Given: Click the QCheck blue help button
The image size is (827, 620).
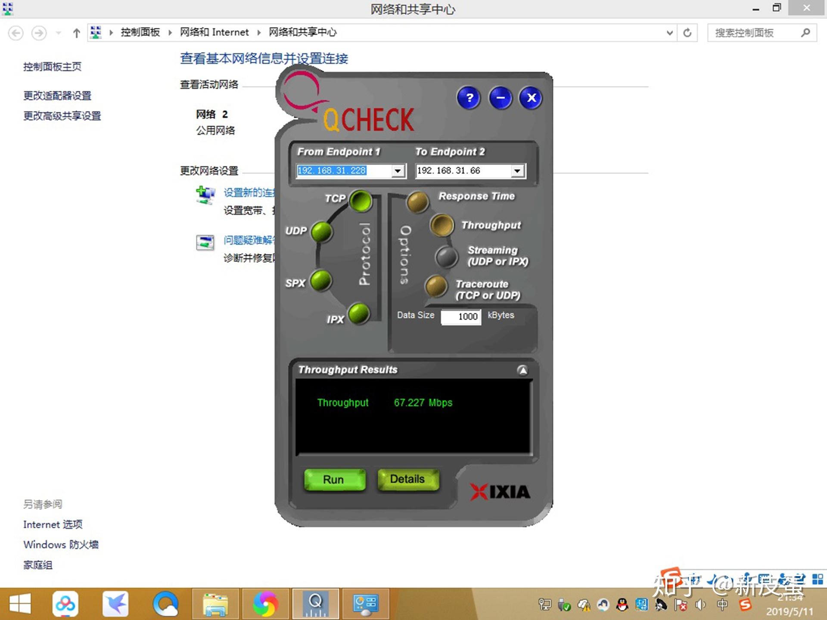Looking at the screenshot, I should (469, 98).
